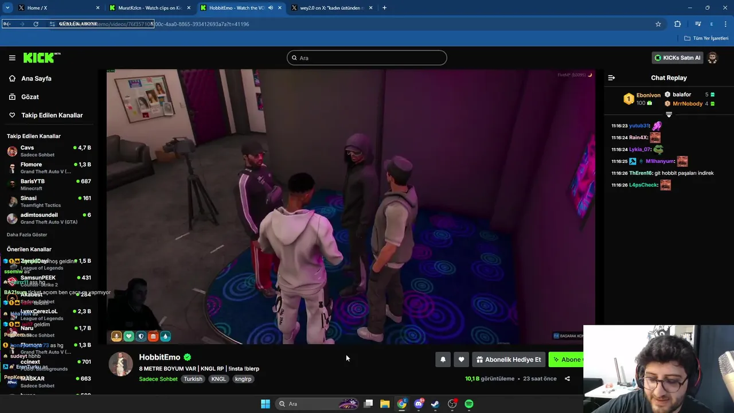734x413 pixels.
Task: Open BarisYTB channel in sidebar
Action: coord(49,184)
